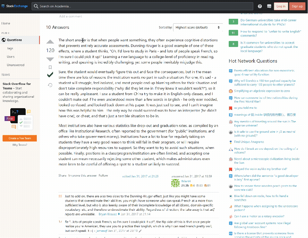Downvote the answer scored 120
The width and height of the screenshot is (308, 238).
pyautogui.click(x=50, y=59)
